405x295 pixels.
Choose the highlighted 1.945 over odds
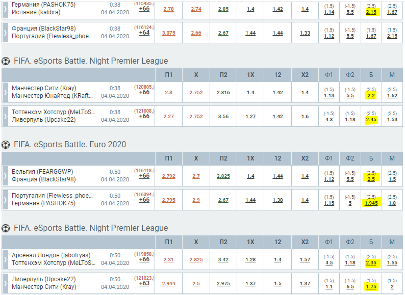[371, 203]
